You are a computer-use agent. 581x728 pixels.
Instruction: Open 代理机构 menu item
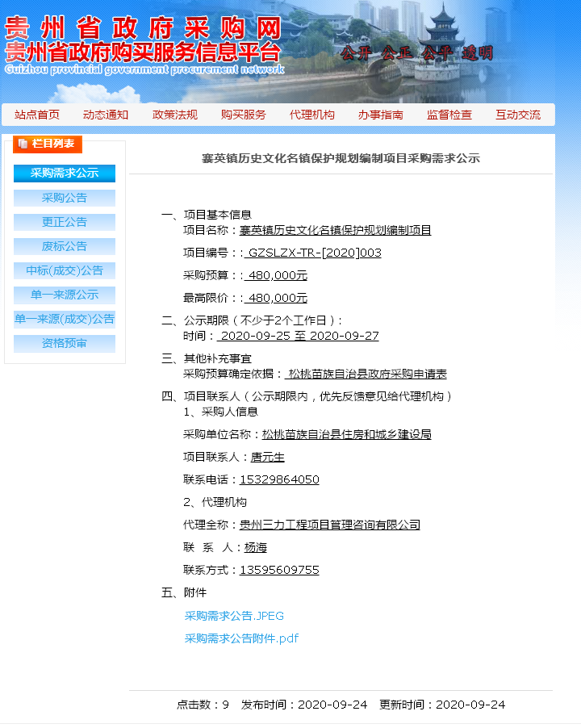point(311,115)
